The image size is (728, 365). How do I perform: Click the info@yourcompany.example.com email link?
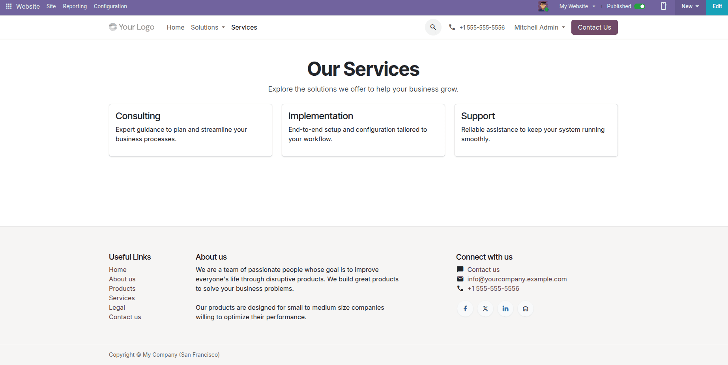tap(517, 279)
